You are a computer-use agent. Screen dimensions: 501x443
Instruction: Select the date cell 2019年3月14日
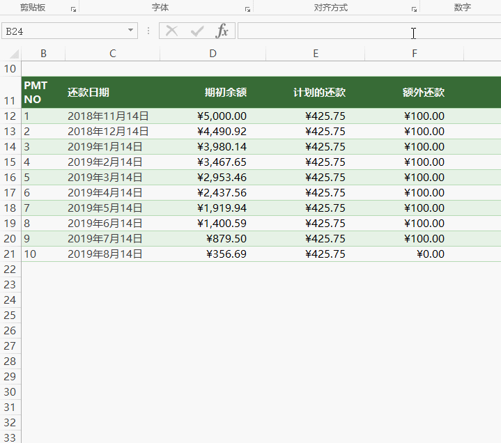112,177
